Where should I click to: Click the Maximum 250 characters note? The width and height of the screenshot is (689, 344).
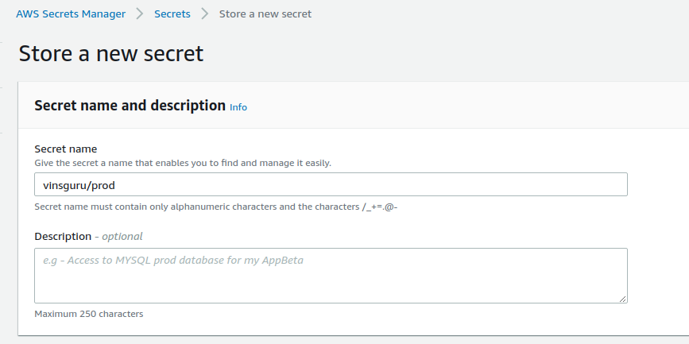pyautogui.click(x=89, y=314)
